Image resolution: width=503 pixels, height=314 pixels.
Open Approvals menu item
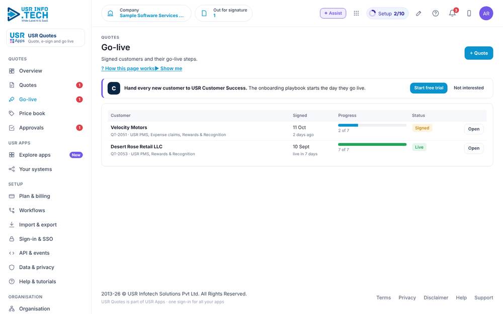46,128
